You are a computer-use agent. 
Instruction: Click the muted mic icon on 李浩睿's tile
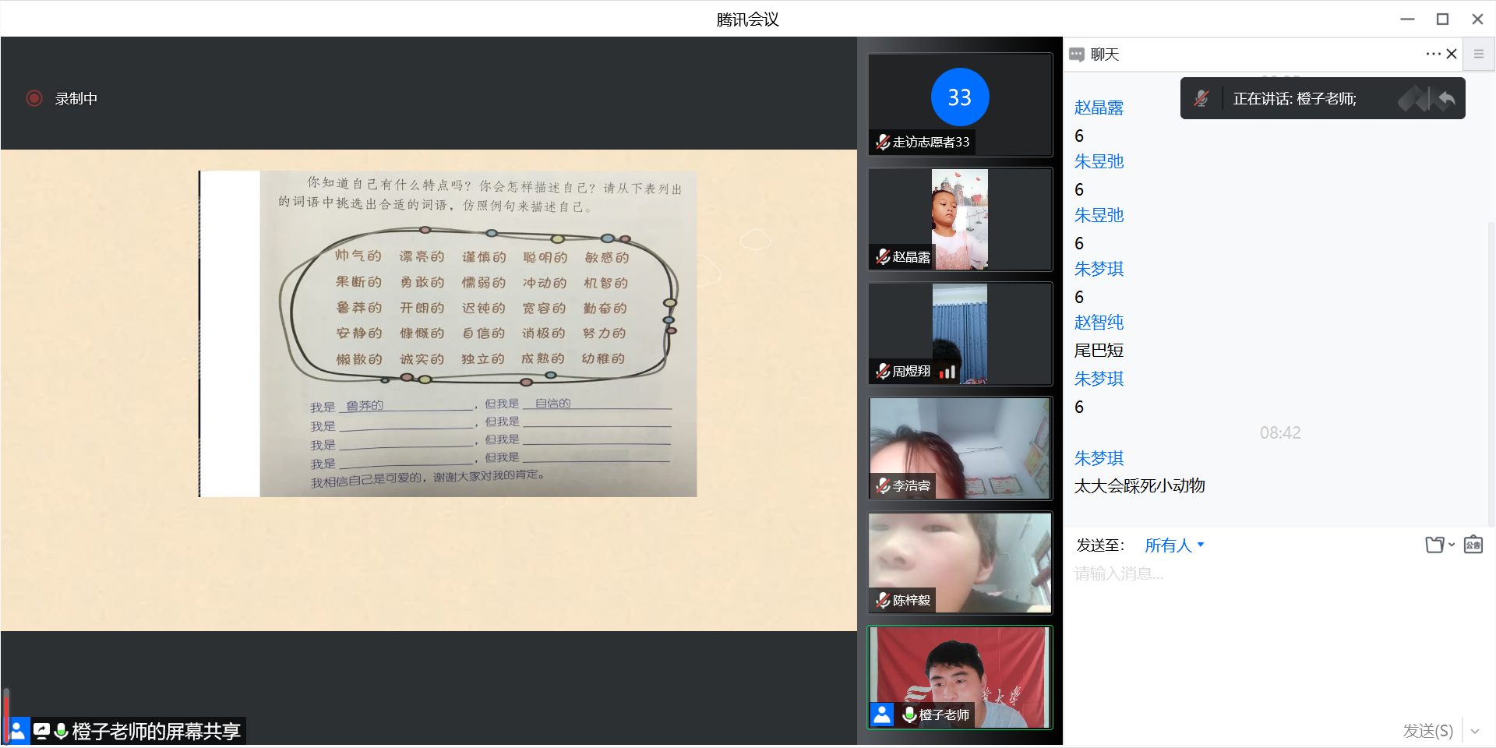[x=883, y=485]
